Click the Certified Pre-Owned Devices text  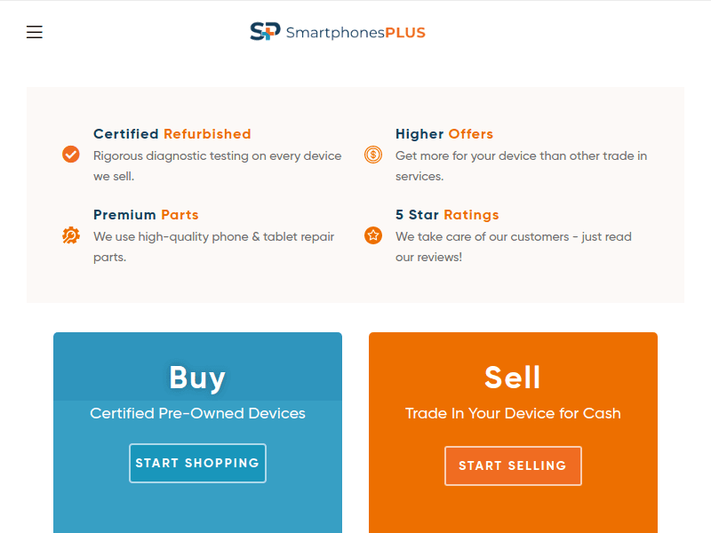click(197, 413)
